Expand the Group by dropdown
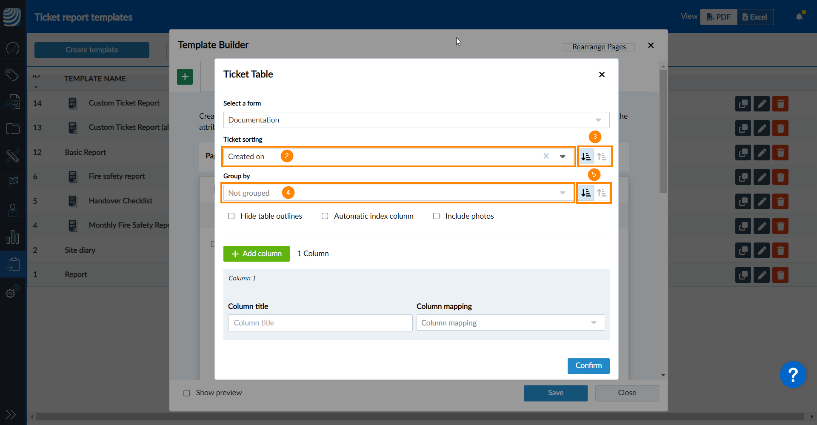Screen dimensions: 817x425 pyautogui.click(x=398, y=193)
